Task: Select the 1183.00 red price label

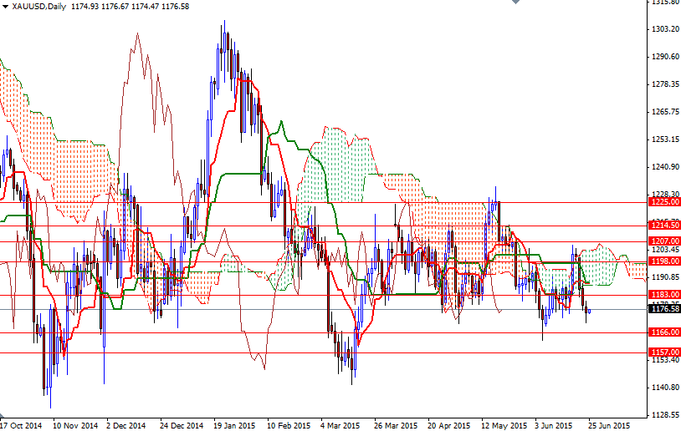Action: (663, 294)
